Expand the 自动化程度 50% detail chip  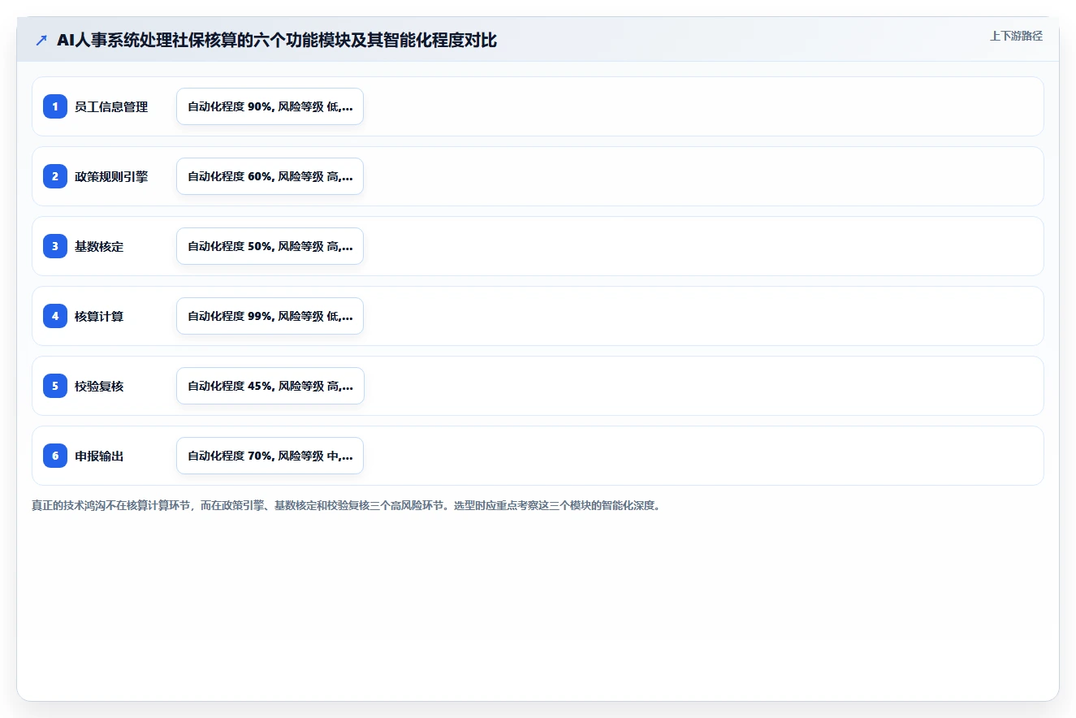270,246
